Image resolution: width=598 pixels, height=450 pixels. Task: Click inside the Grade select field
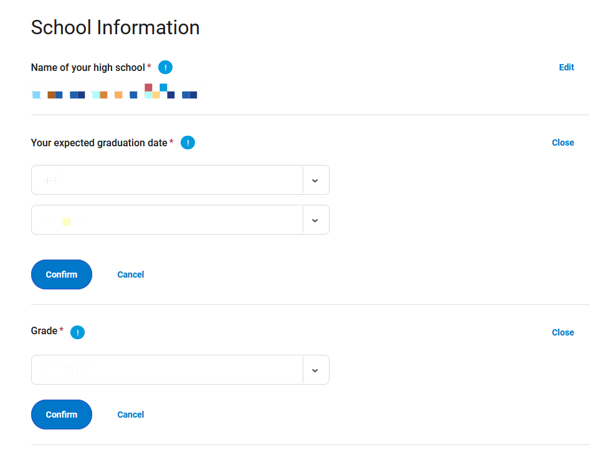point(180,370)
